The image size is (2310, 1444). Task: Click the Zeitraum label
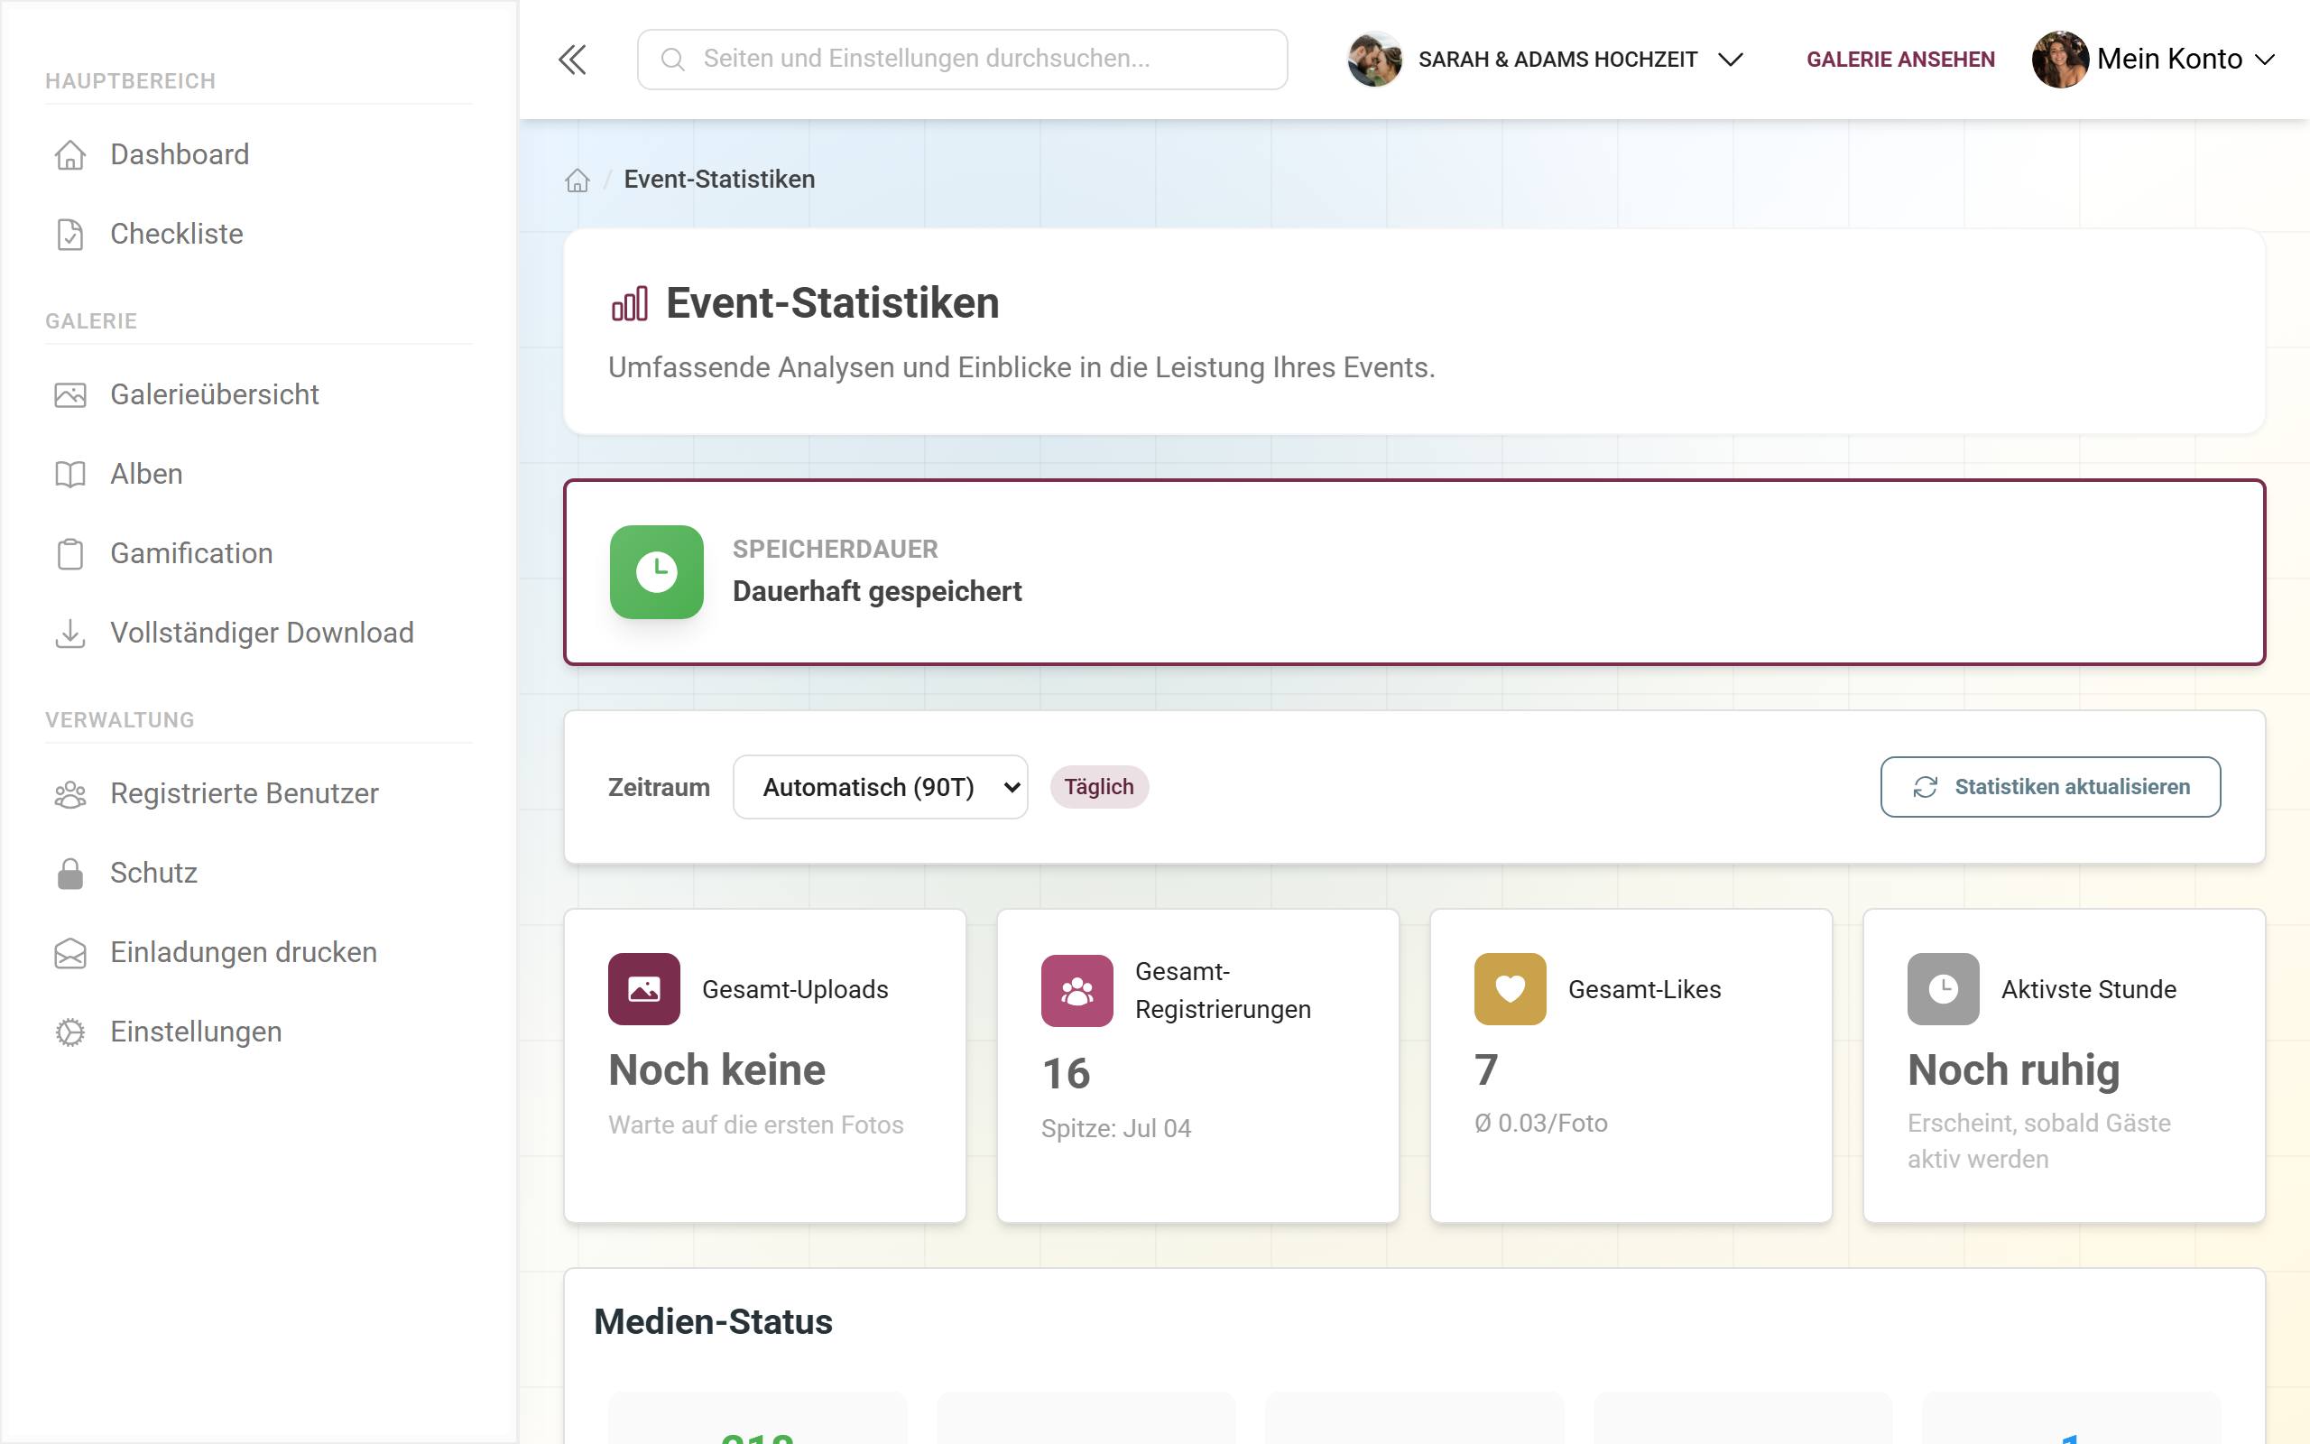click(x=659, y=787)
